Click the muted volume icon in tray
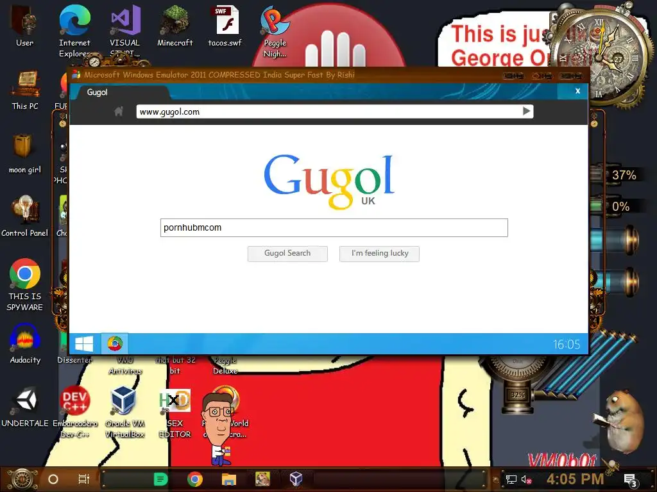 pos(526,479)
